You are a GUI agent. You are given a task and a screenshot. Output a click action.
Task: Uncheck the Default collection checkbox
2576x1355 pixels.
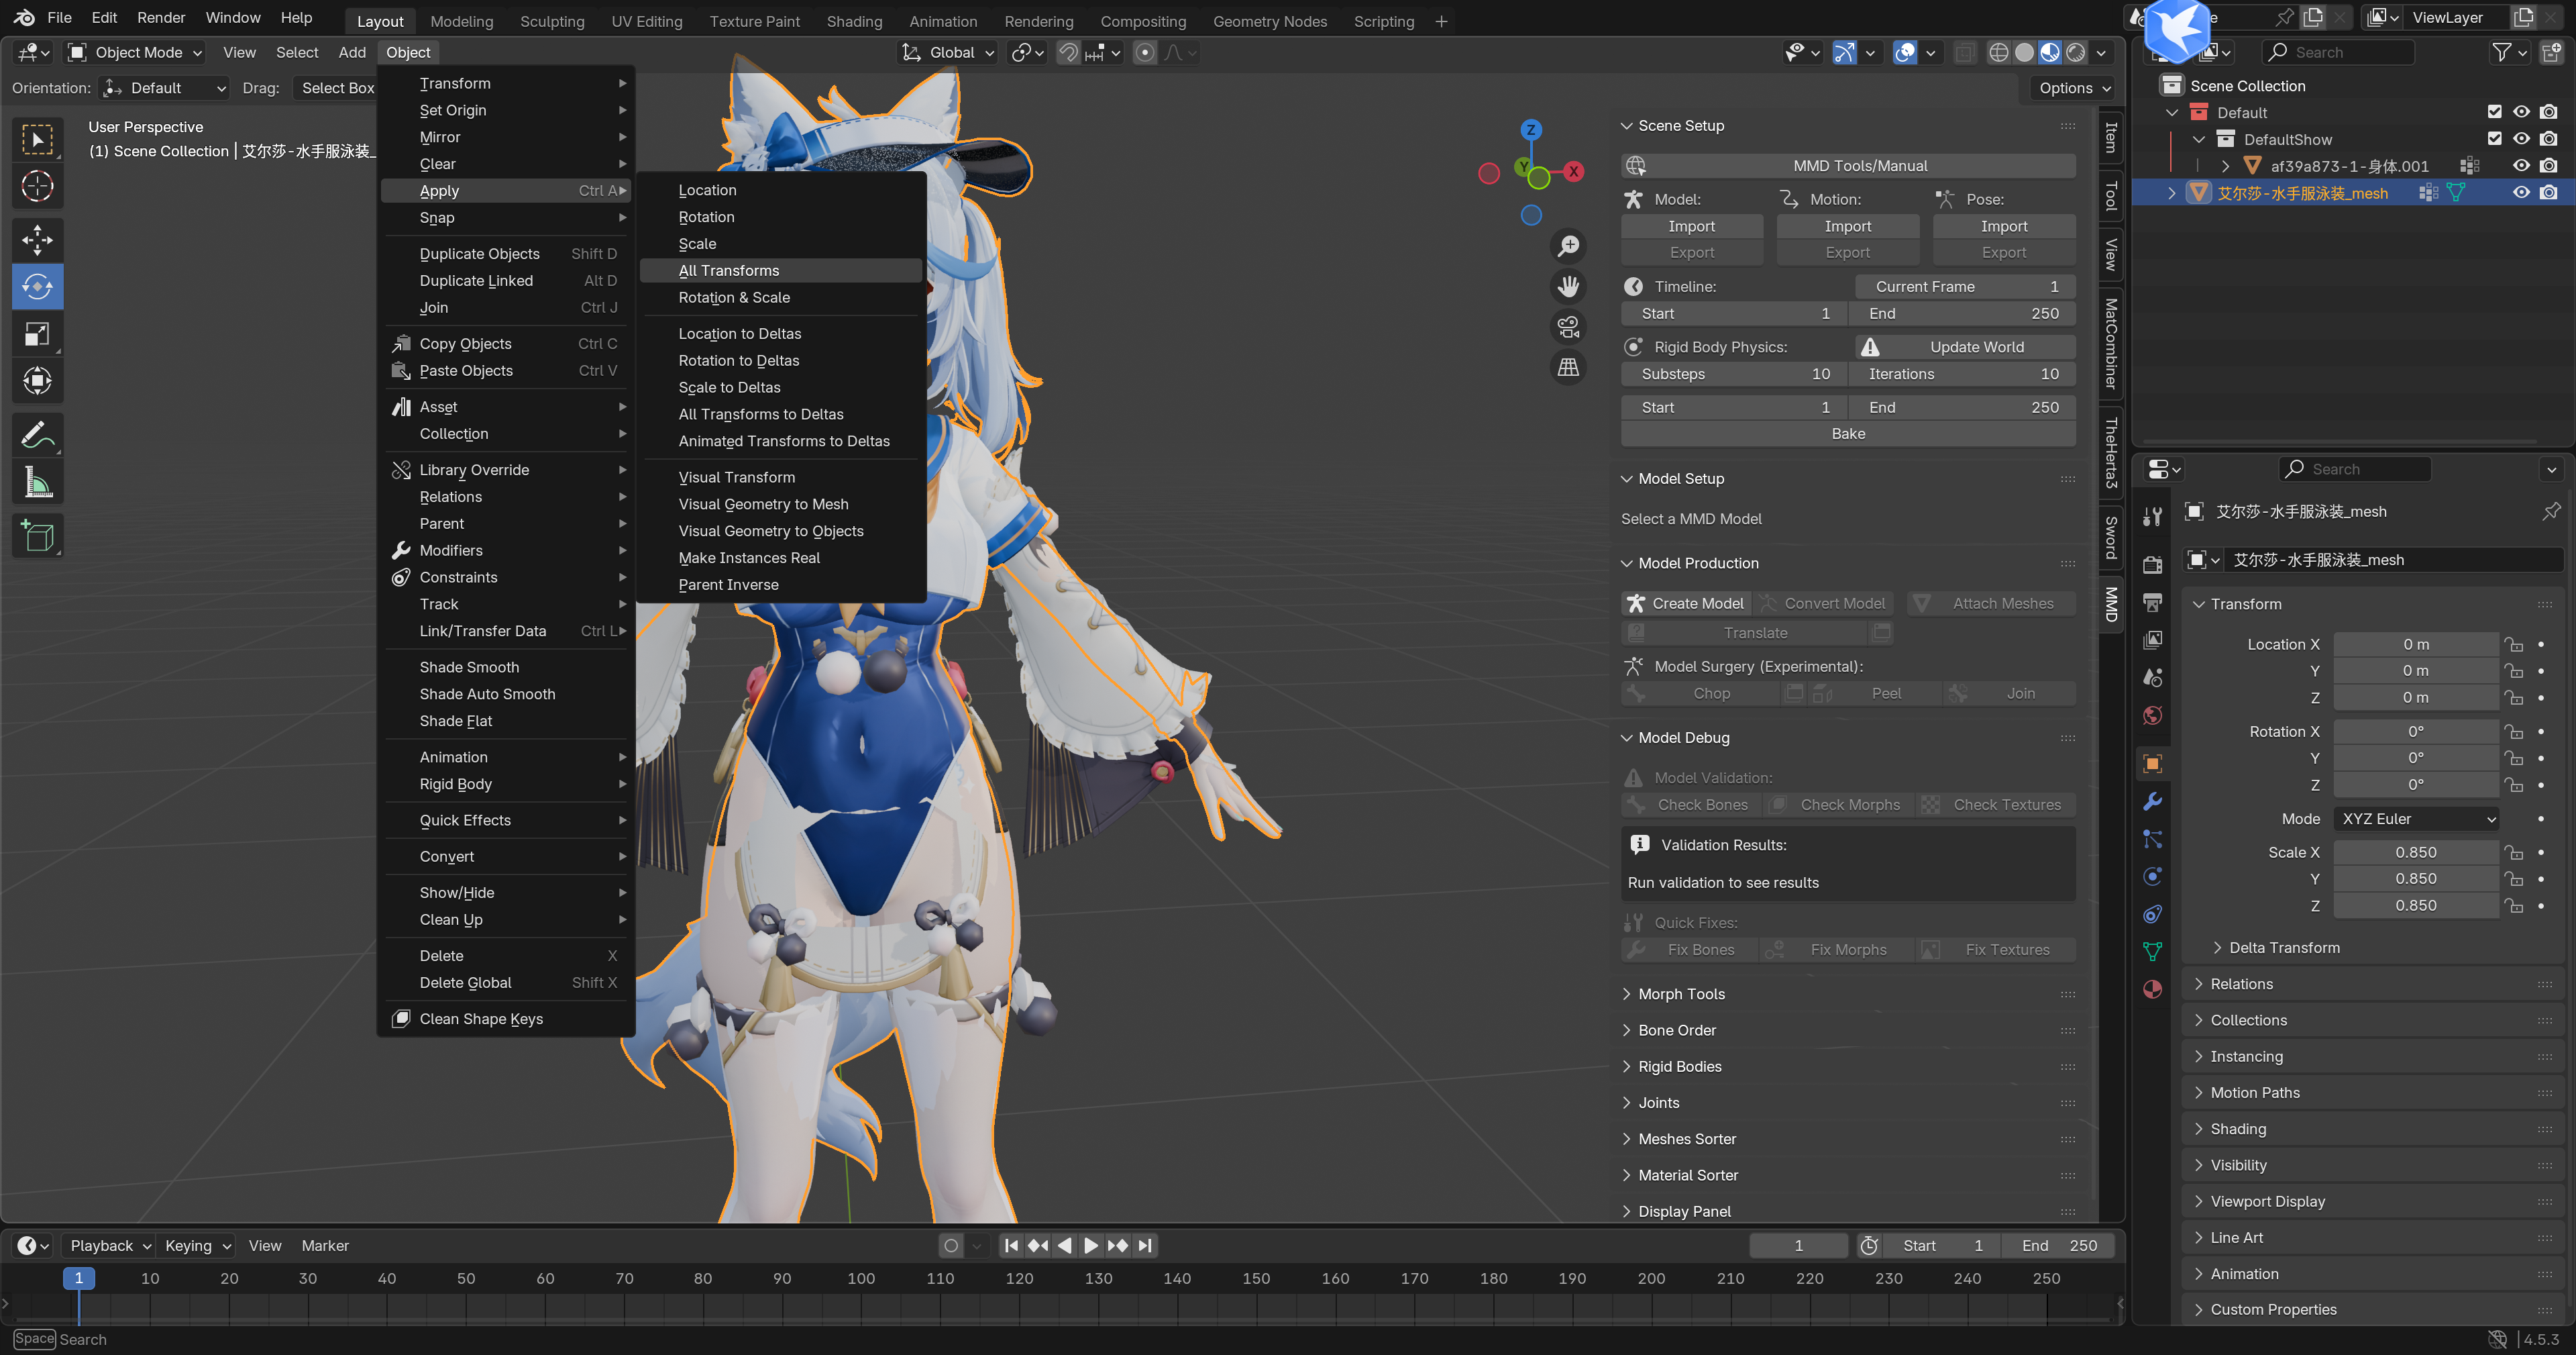[x=2494, y=112]
